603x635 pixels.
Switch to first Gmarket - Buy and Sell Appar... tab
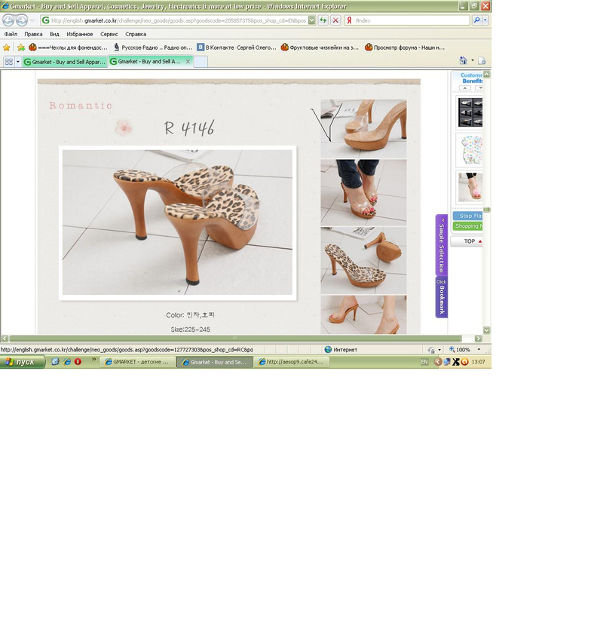click(x=65, y=62)
